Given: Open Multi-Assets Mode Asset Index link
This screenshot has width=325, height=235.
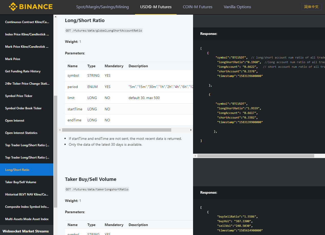Looking at the screenshot, I should point(27,219).
